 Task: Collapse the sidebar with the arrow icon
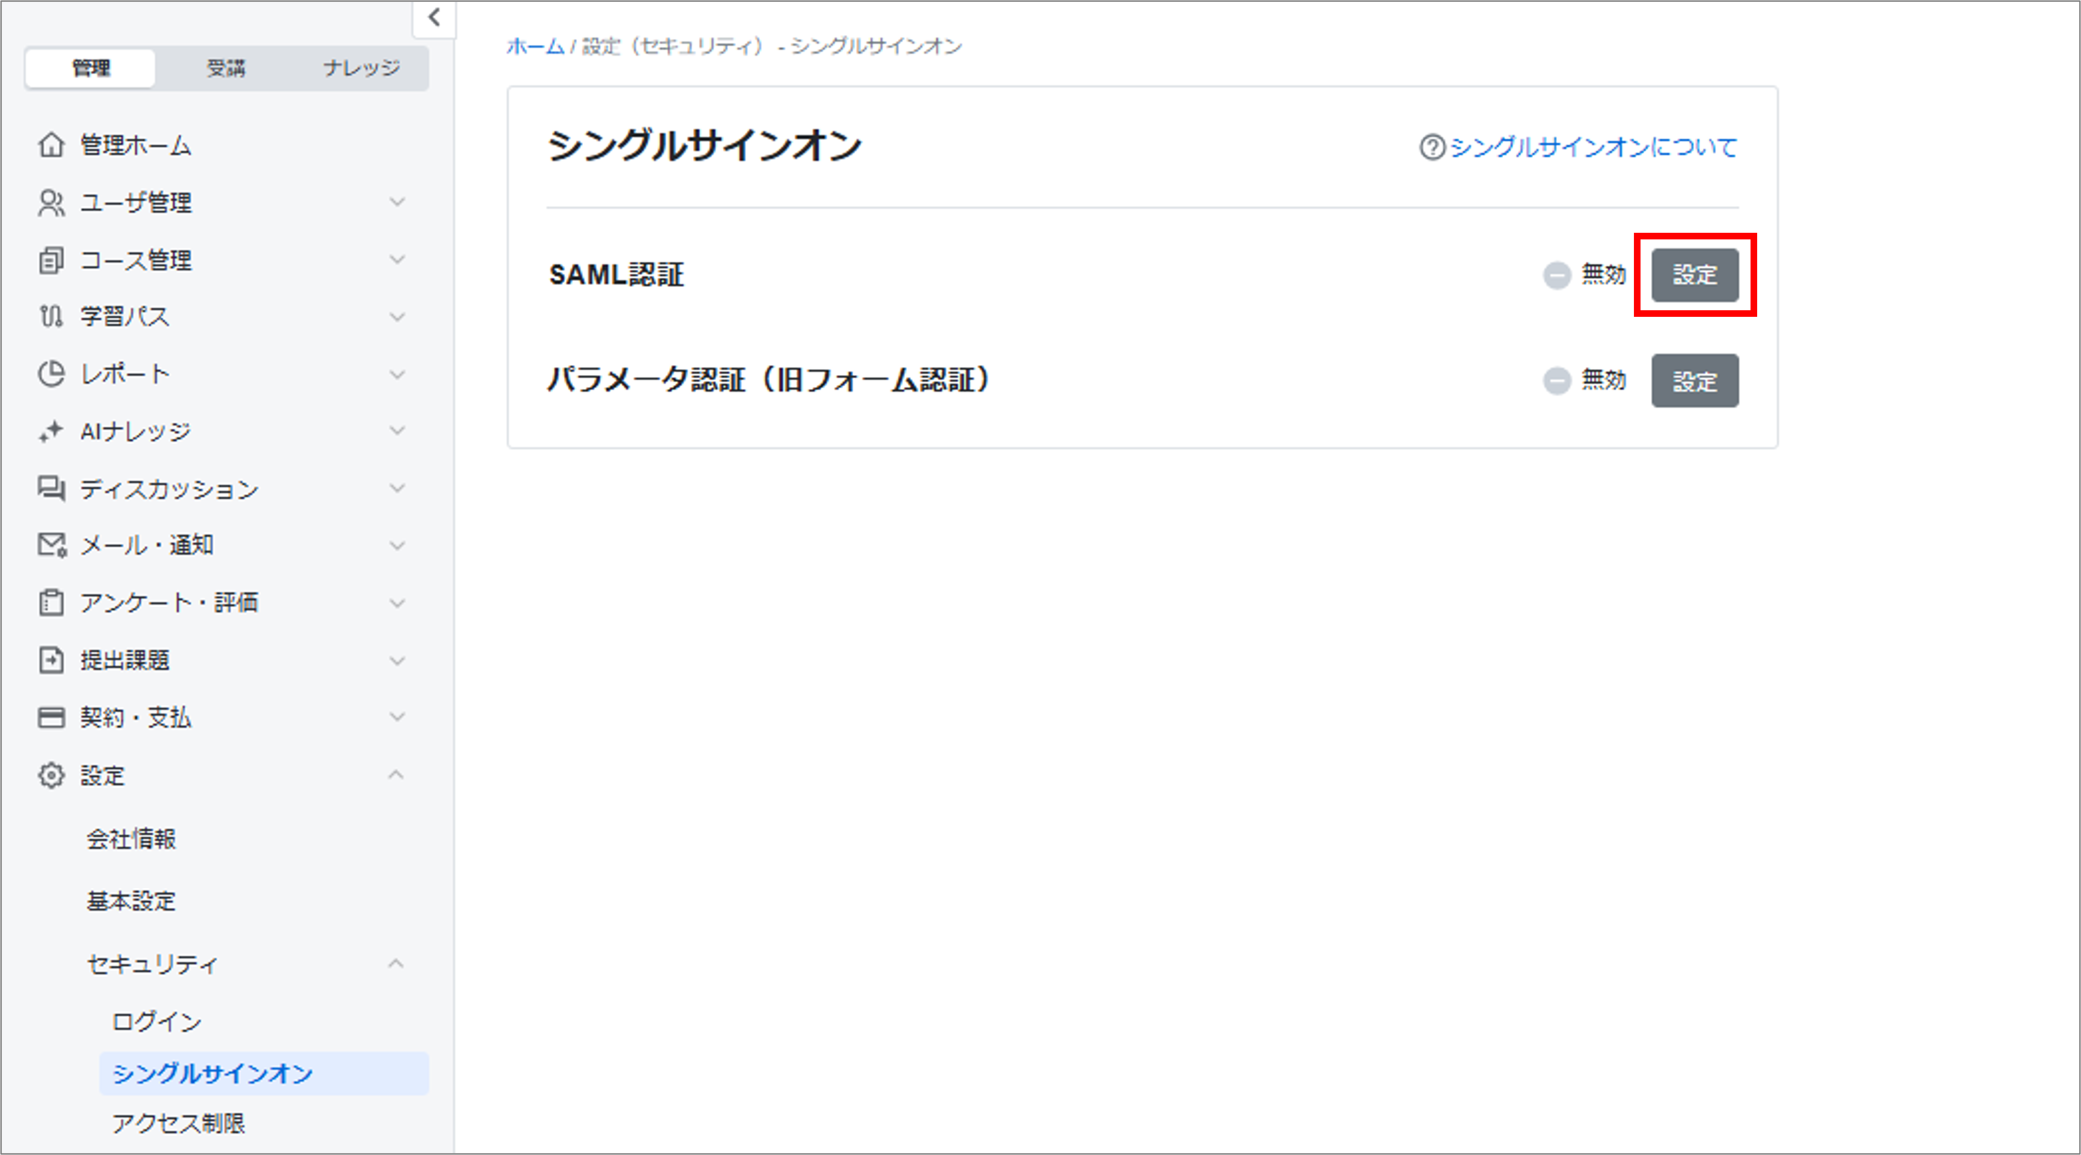[435, 18]
